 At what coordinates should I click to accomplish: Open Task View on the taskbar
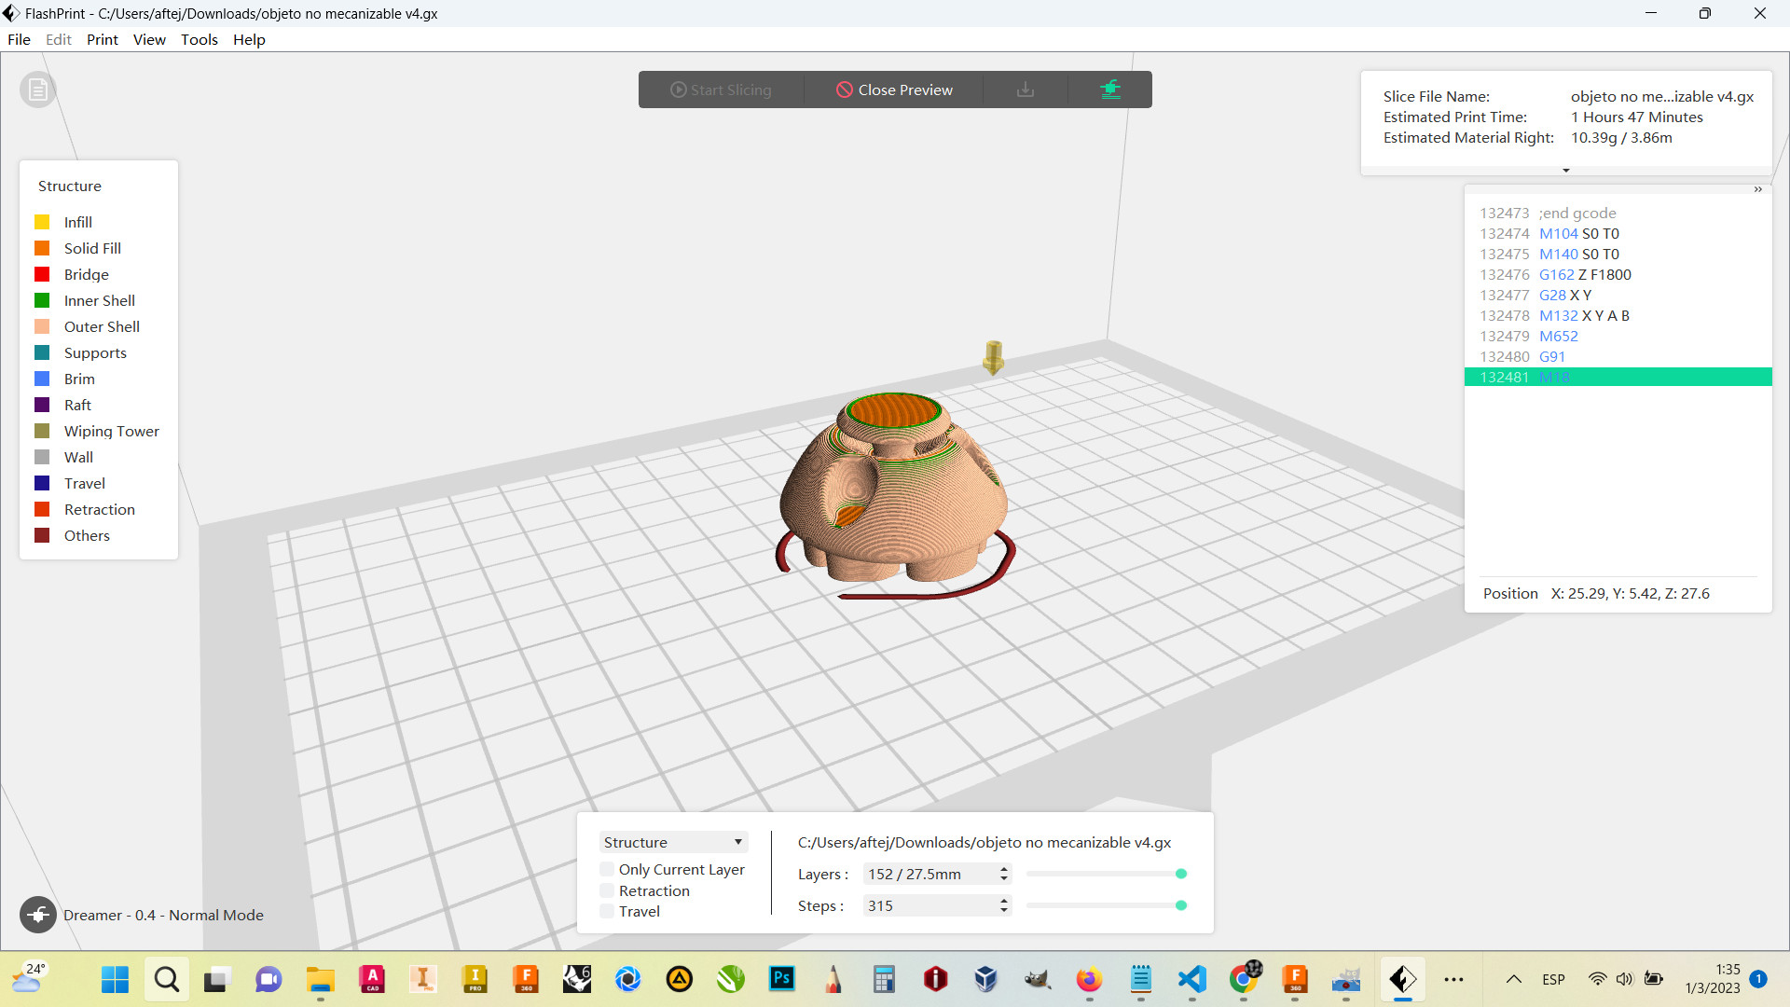point(216,979)
